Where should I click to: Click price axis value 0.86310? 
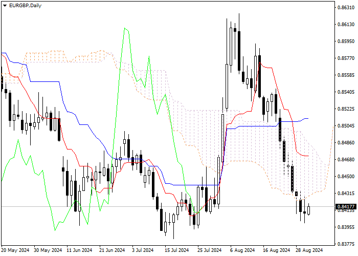(346, 8)
